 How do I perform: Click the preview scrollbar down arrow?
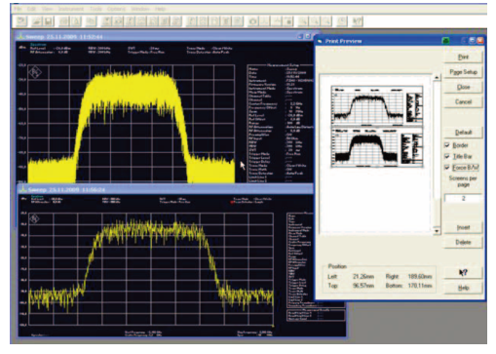(x=437, y=231)
